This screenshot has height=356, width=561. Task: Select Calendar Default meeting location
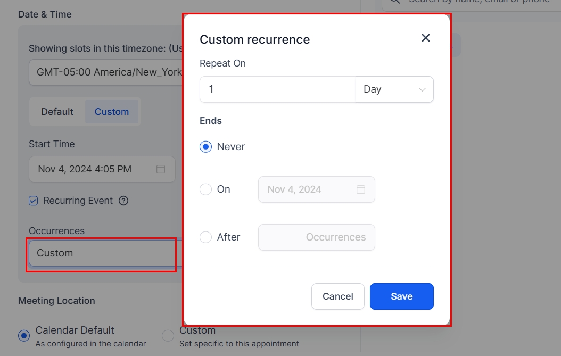pos(24,336)
